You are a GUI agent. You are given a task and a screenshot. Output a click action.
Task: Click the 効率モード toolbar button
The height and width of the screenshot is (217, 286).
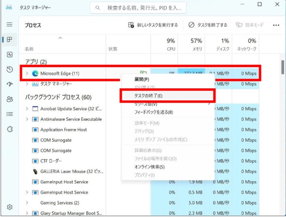pyautogui.click(x=249, y=25)
